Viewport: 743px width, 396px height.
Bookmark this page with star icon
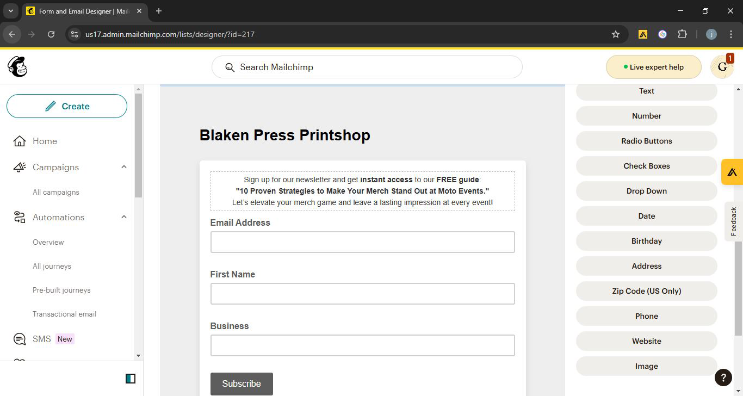coord(616,34)
